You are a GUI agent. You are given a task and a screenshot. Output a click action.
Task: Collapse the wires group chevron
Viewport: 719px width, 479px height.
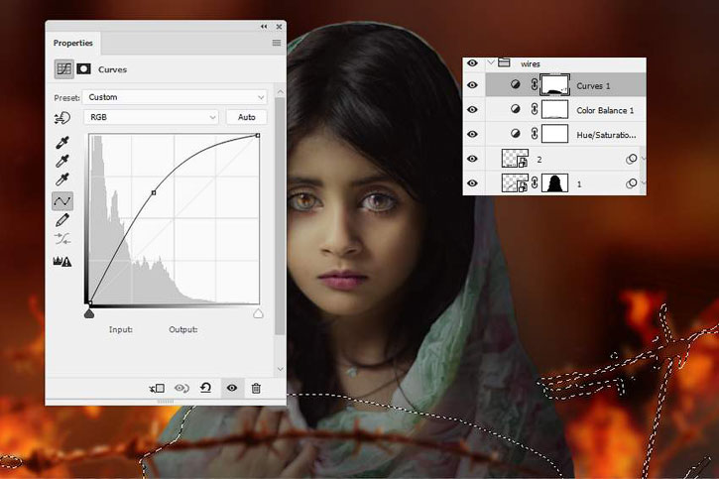coord(491,62)
